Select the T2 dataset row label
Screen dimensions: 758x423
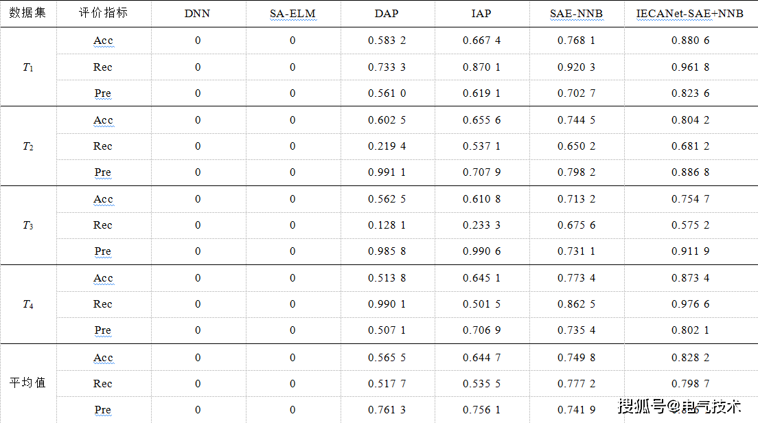coord(27,146)
